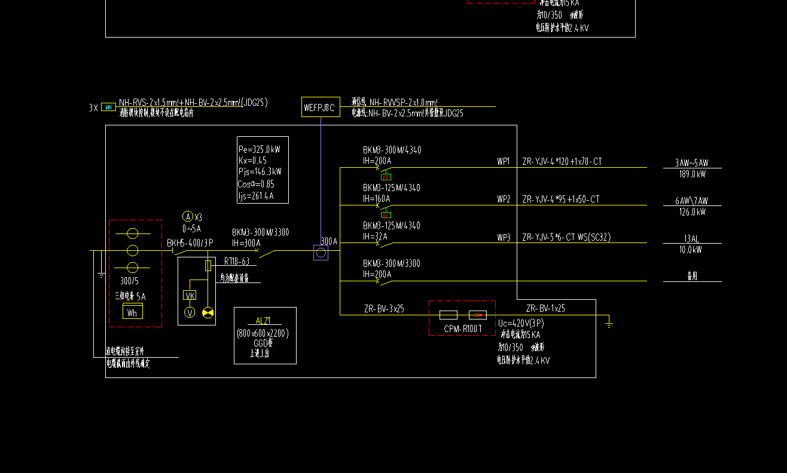This screenshot has width=787, height=473.
Task: Click the FC box under WP2 breaker
Action: tap(386, 214)
